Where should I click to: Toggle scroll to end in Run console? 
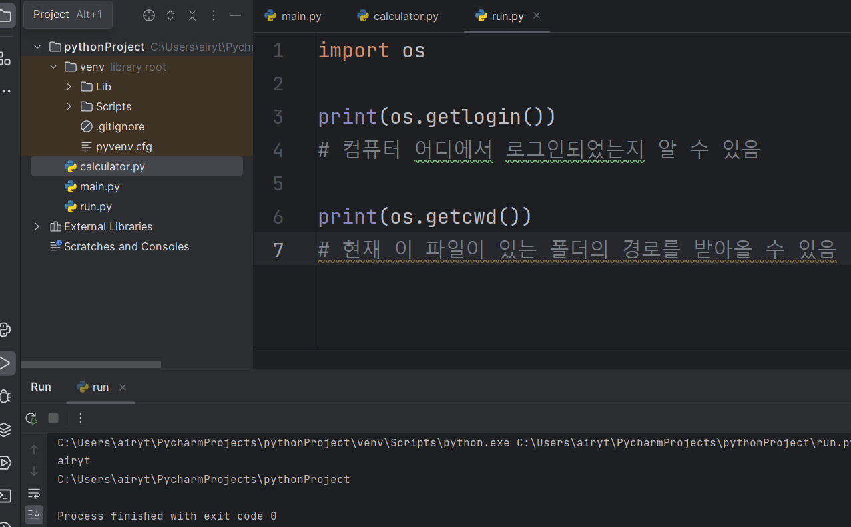click(x=34, y=514)
